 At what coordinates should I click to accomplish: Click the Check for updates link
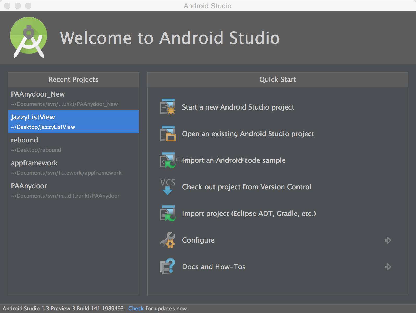[136, 309]
